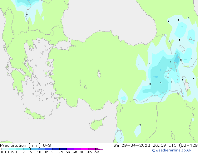Click the 35–40 mm legend color swatch

point(77,149)
